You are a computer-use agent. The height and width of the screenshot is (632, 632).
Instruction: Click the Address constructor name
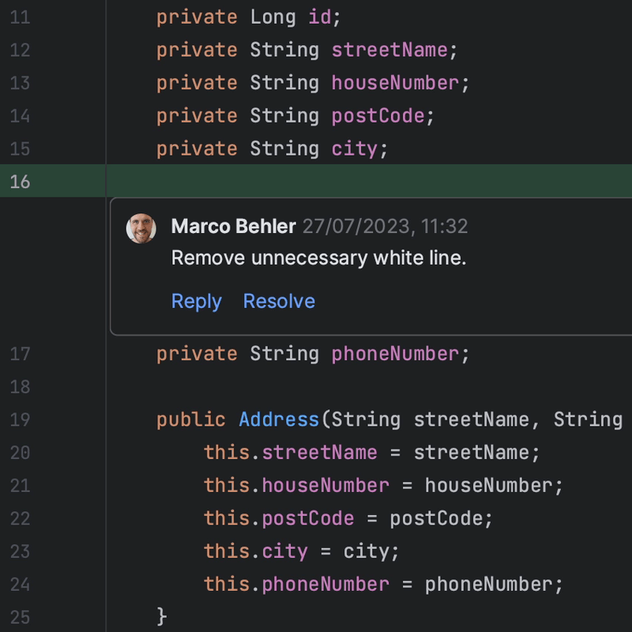pyautogui.click(x=278, y=419)
